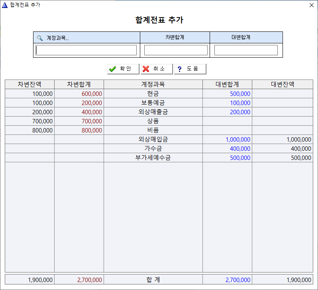Click the red 600,000 debit total for 현금

(92, 94)
